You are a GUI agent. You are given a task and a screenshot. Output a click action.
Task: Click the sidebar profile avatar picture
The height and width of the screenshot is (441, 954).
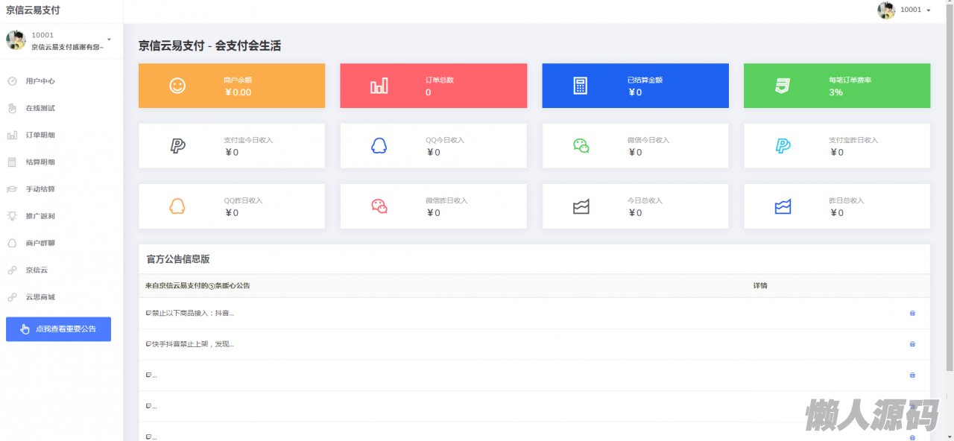(x=16, y=40)
